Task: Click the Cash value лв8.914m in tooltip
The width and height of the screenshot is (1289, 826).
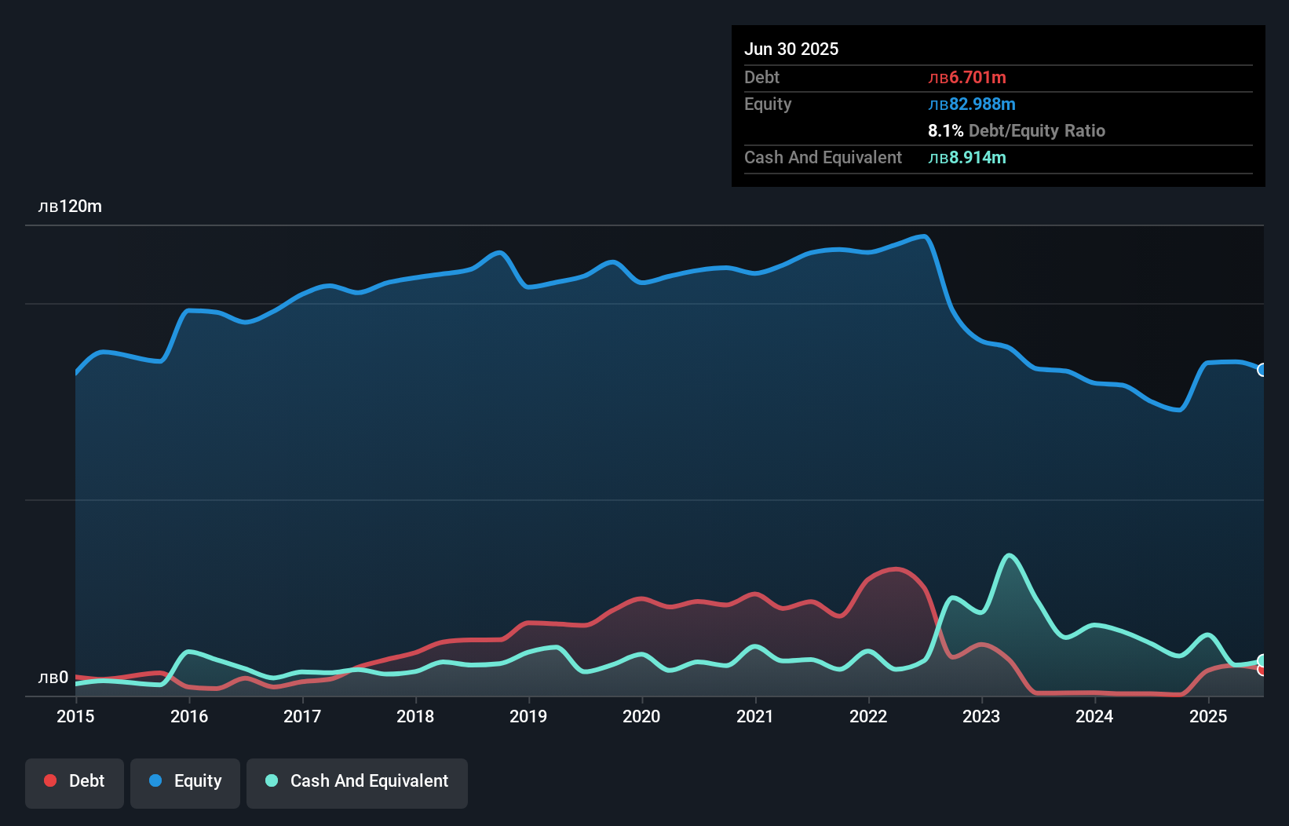Action: [x=967, y=158]
